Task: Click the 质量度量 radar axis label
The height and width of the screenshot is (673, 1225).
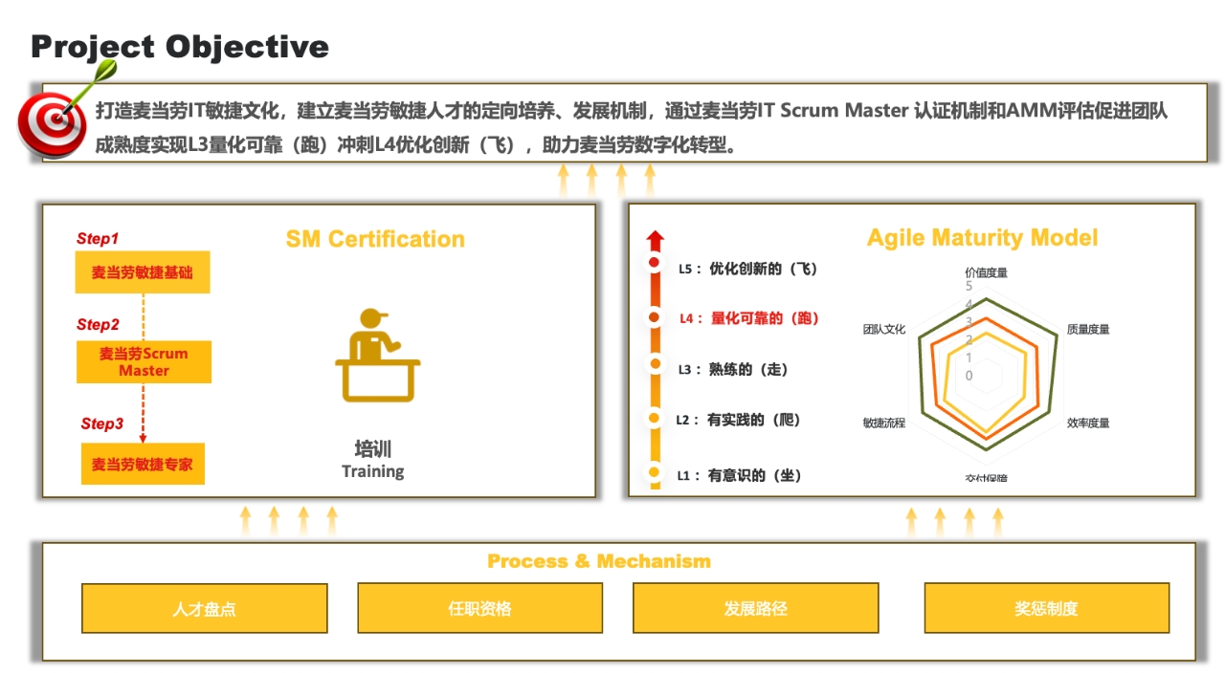Action: tap(1088, 329)
